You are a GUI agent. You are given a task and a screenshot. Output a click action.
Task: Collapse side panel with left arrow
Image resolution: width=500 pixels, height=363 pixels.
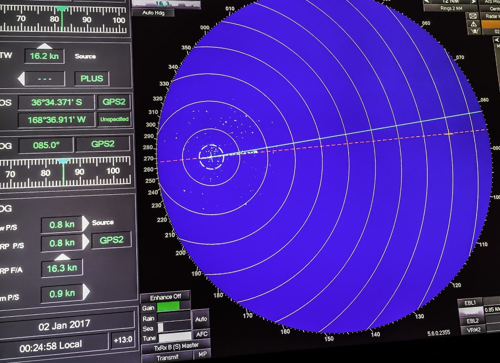[497, 40]
